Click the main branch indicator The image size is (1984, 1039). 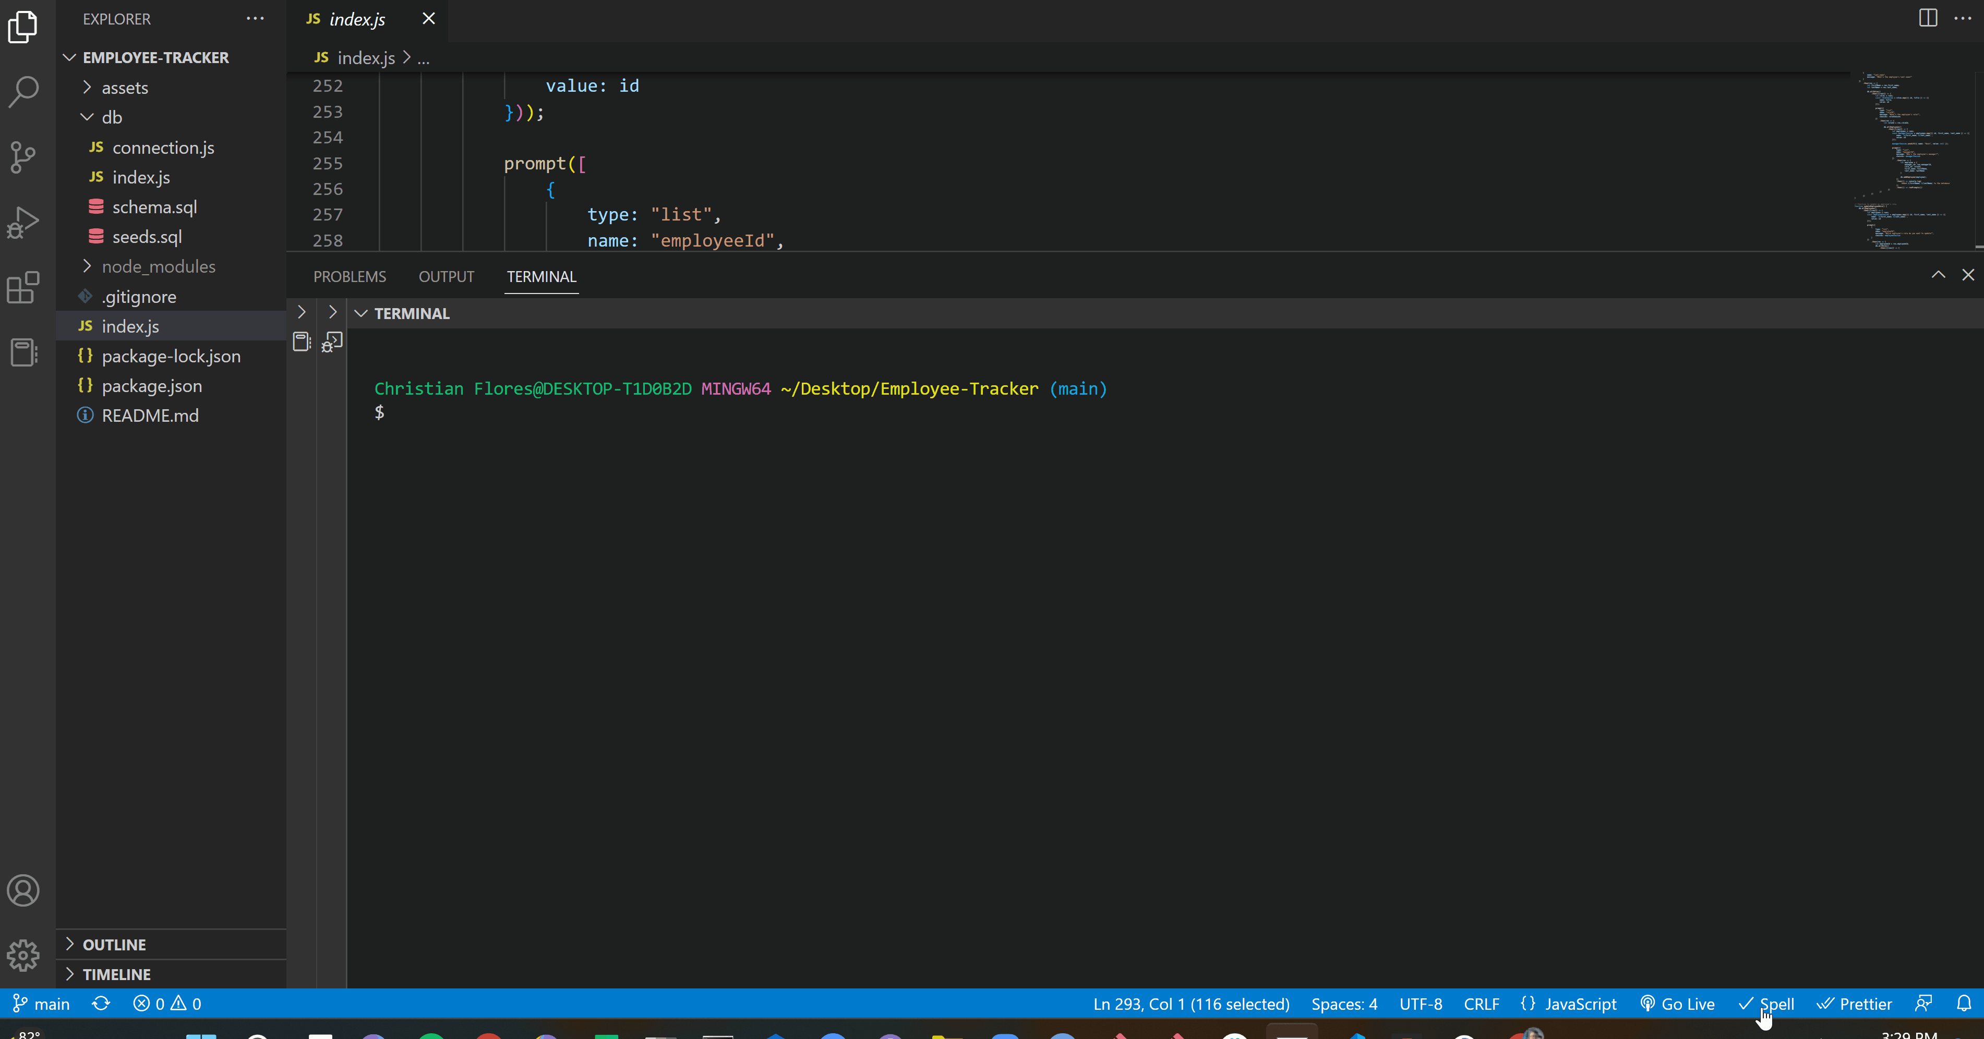(42, 1004)
